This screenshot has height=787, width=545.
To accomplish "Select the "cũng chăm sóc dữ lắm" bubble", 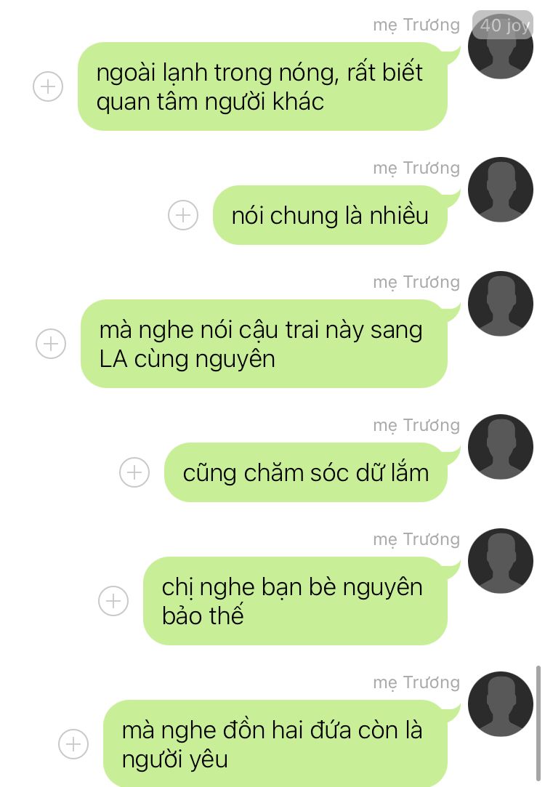I will pos(306,472).
